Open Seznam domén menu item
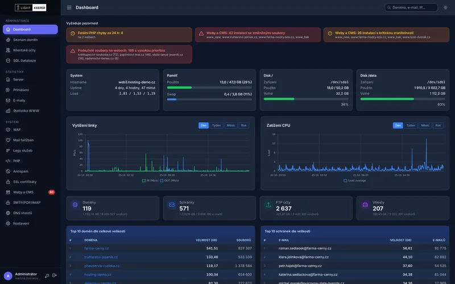This screenshot has width=455, height=284. click(x=30, y=40)
